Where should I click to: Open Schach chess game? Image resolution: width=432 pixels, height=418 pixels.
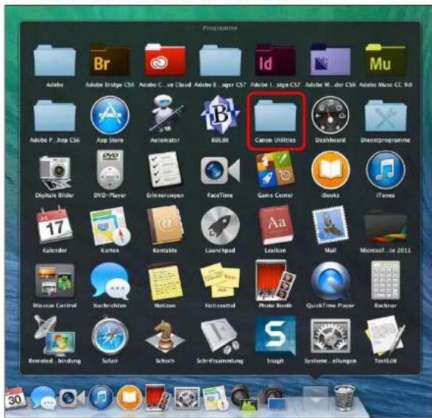[x=165, y=336]
